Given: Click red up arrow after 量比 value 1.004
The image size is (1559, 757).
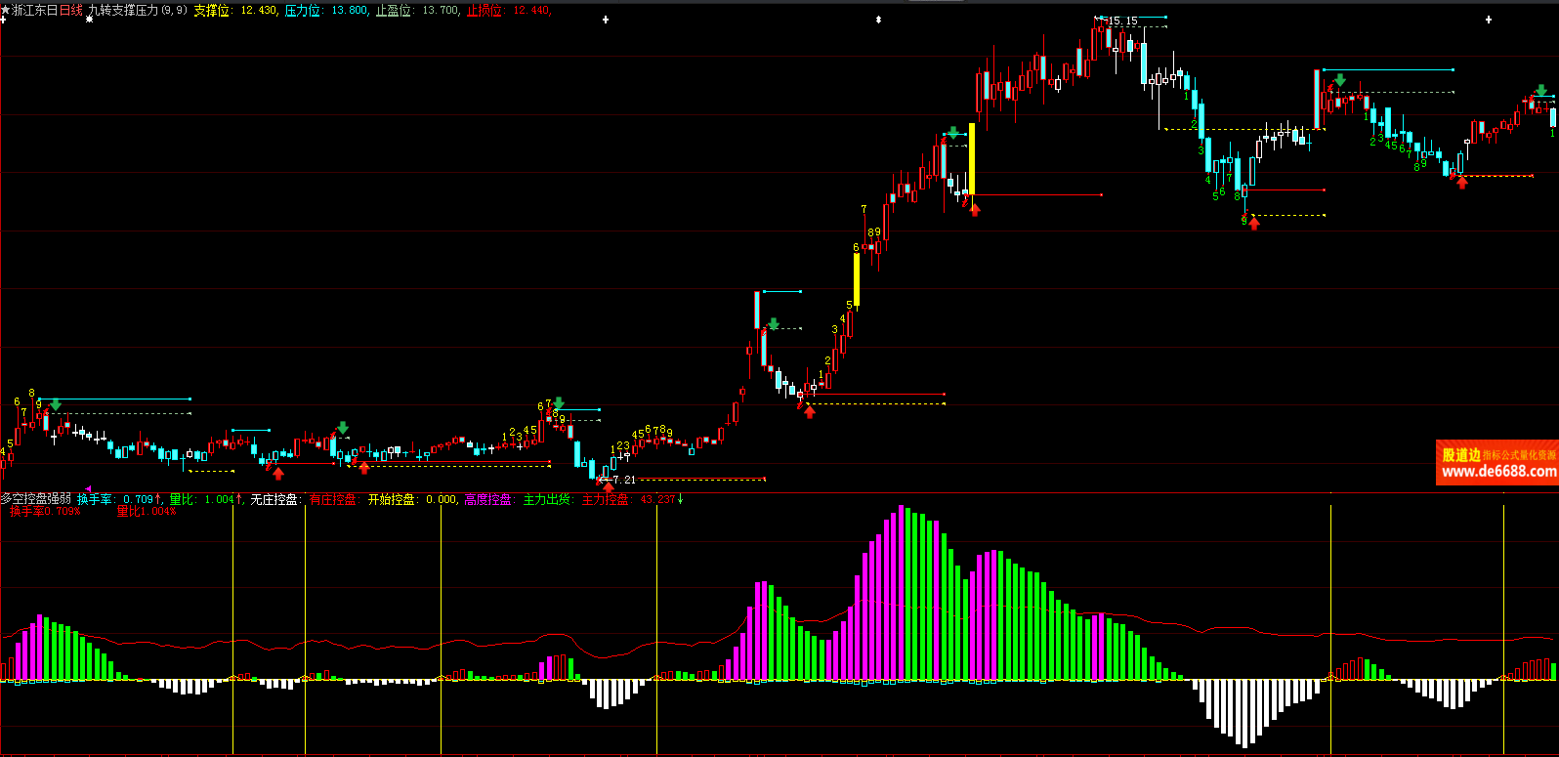Looking at the screenshot, I should click(239, 499).
